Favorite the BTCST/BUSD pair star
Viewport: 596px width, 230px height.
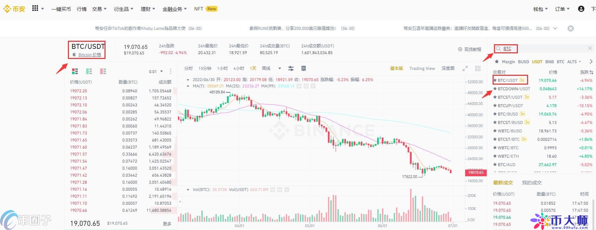[x=495, y=123]
